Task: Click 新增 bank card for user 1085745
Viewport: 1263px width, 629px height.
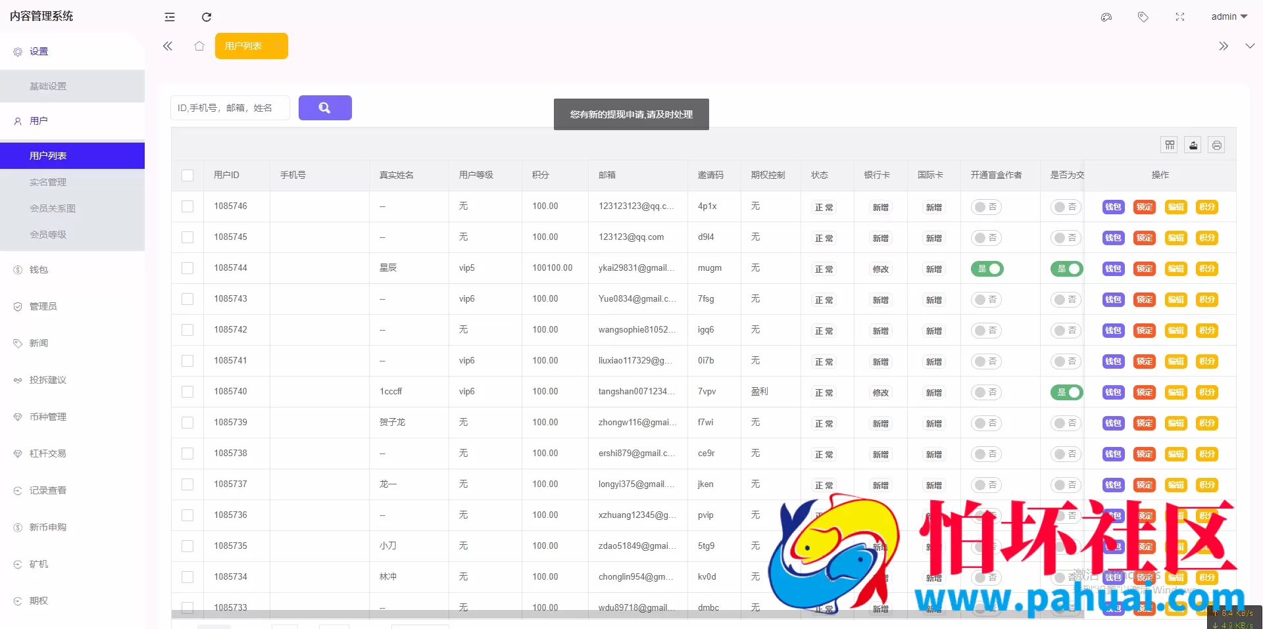Action: (880, 238)
